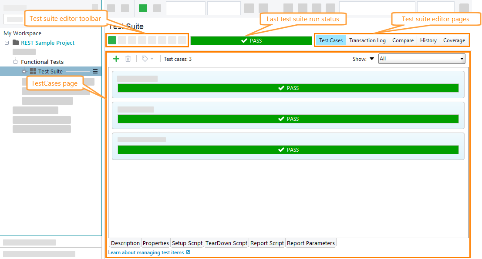Collapse the Functional Tests node
Viewport: 482px width, 259px height.
pos(15,61)
